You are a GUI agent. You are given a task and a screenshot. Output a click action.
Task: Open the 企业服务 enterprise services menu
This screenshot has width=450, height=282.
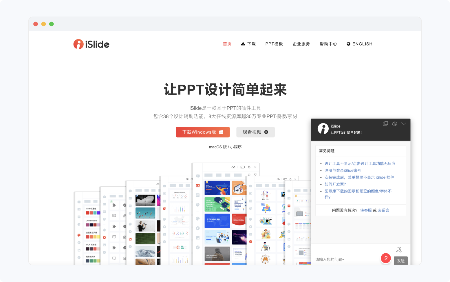pyautogui.click(x=301, y=44)
